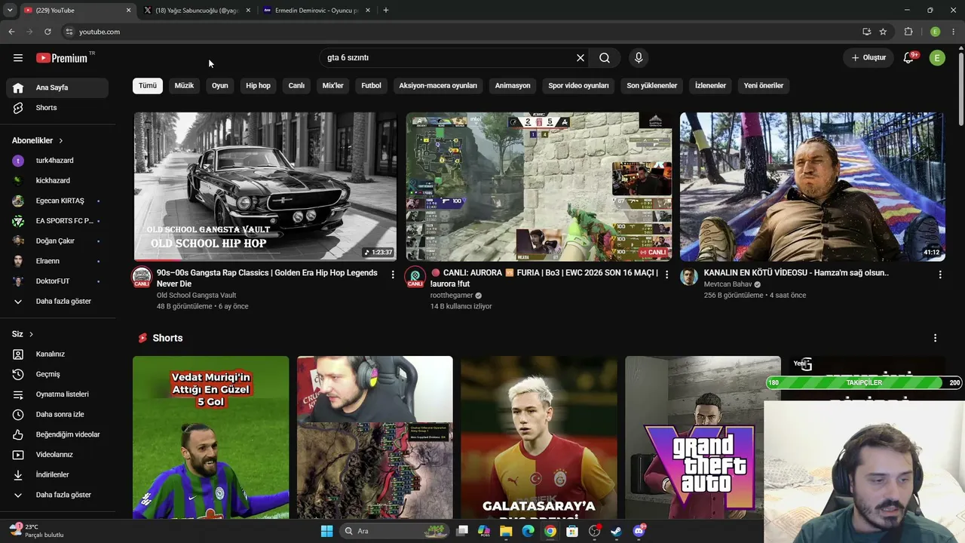Open the YouTube hamburger guide menu
Viewport: 965px width, 543px height.
(18, 58)
